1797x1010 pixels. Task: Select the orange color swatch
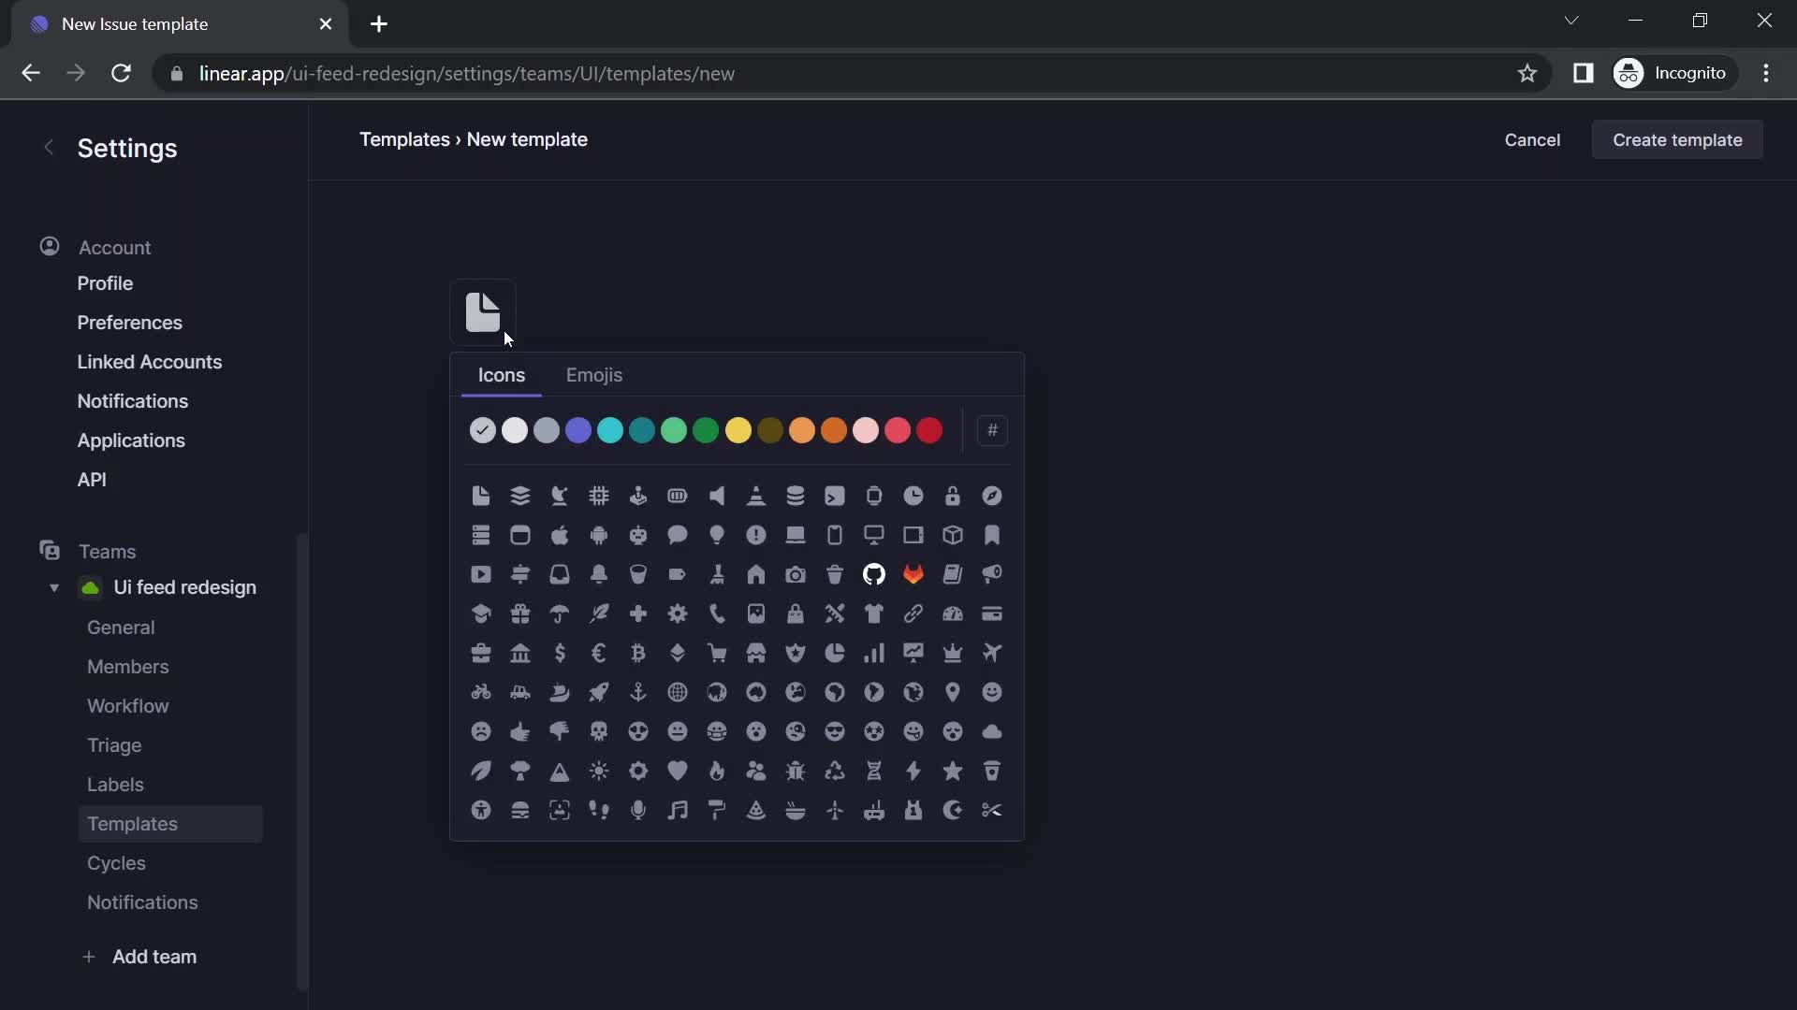(x=834, y=430)
